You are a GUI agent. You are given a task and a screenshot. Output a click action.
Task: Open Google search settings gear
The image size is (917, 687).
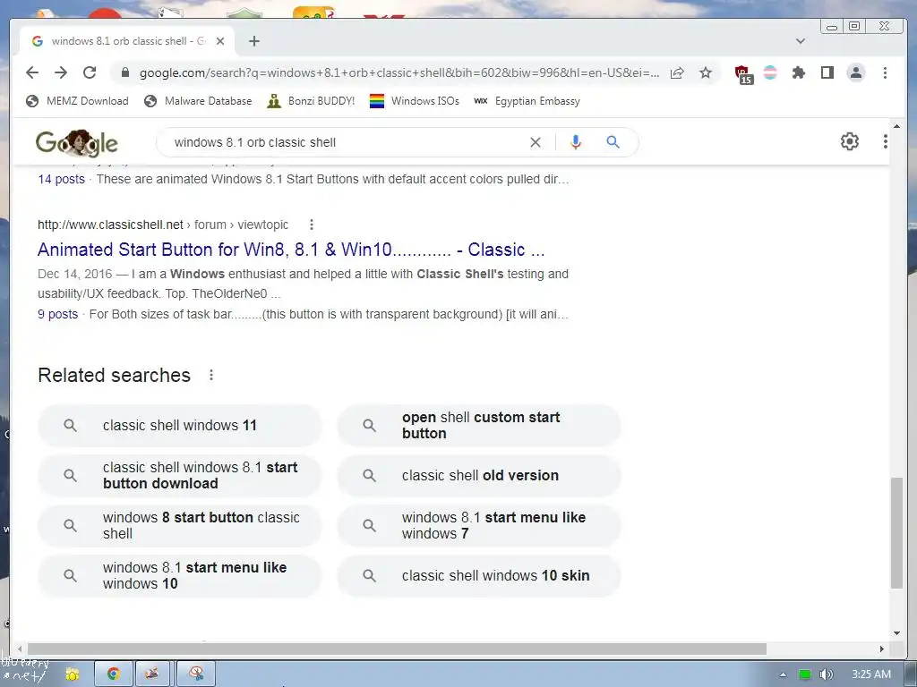[850, 141]
